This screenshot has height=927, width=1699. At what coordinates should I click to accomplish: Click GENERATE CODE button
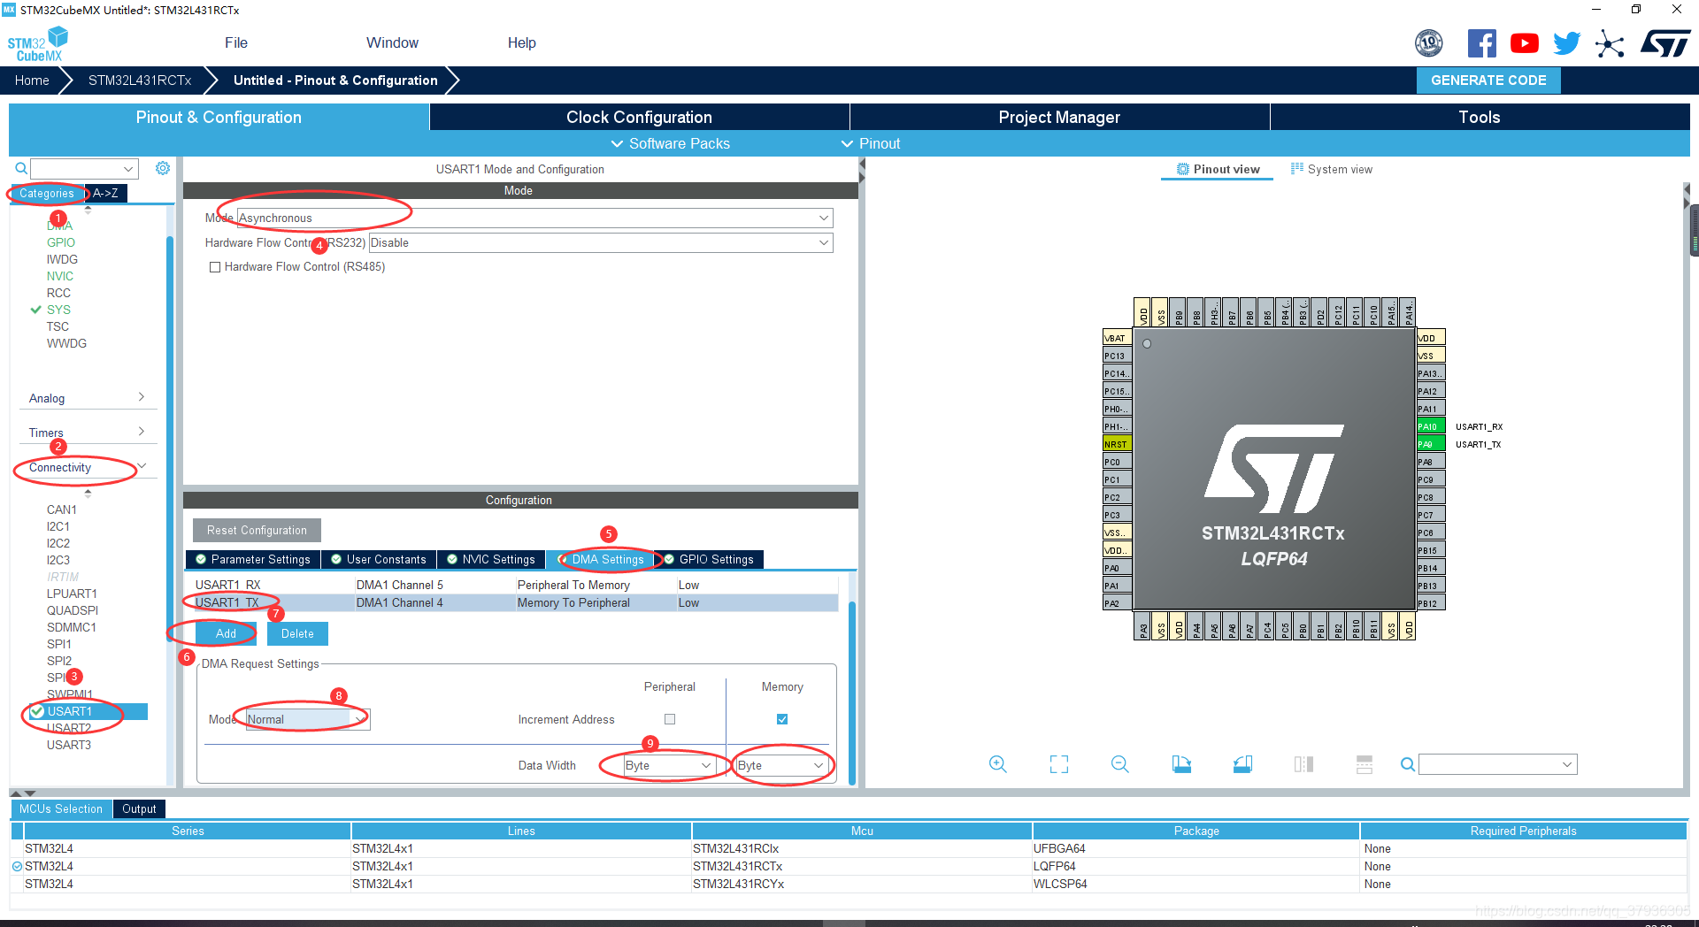[1488, 80]
